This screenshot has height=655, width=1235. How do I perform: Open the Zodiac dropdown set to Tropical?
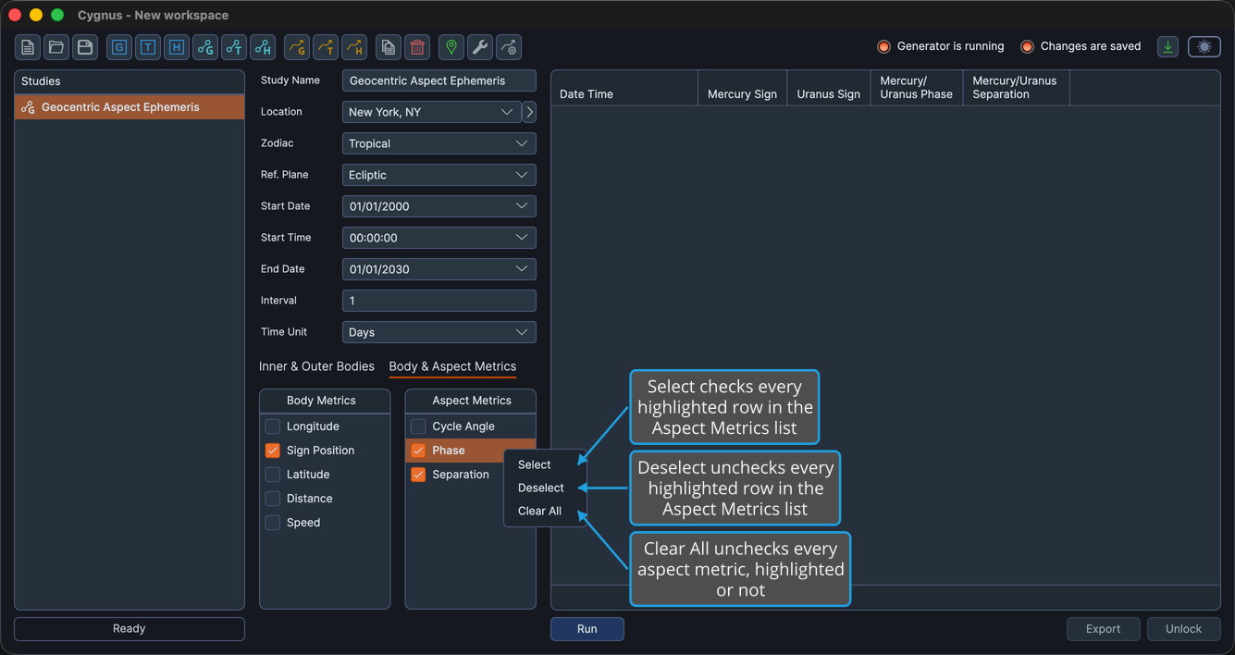(x=439, y=143)
